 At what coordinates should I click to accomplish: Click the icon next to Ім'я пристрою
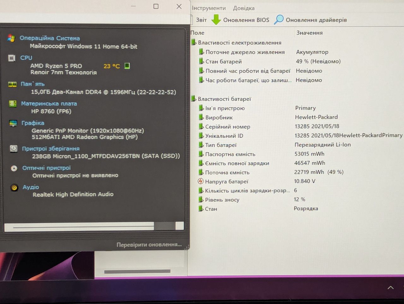[x=201, y=108]
